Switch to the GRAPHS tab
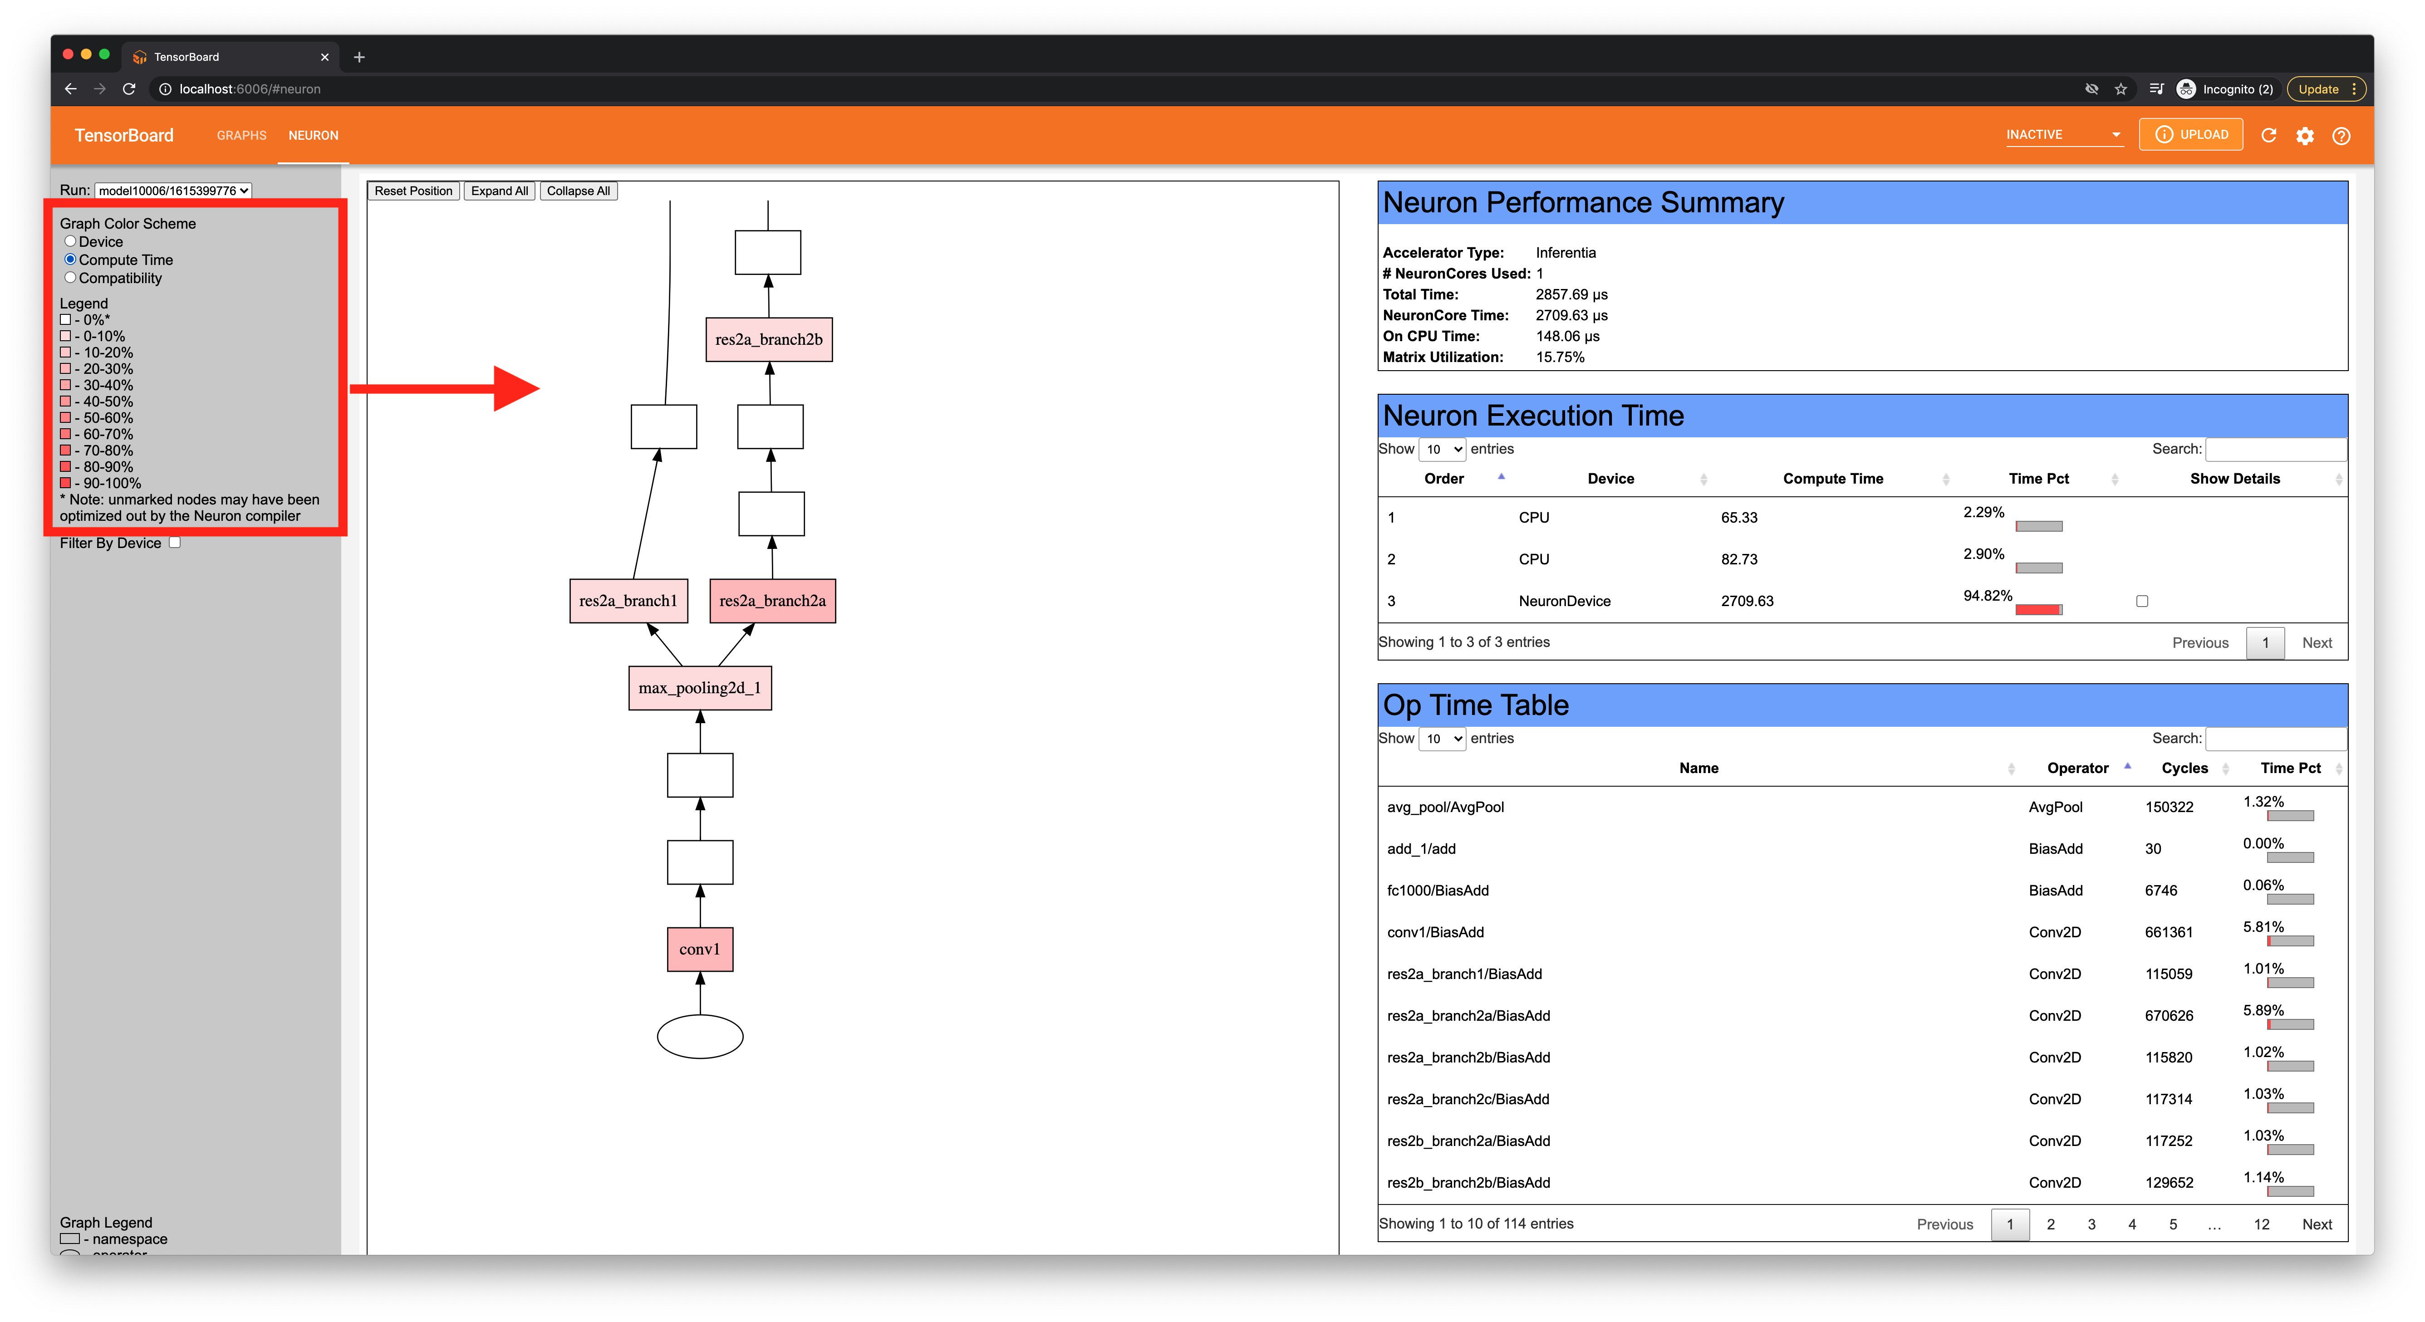This screenshot has width=2425, height=1322. [x=241, y=136]
